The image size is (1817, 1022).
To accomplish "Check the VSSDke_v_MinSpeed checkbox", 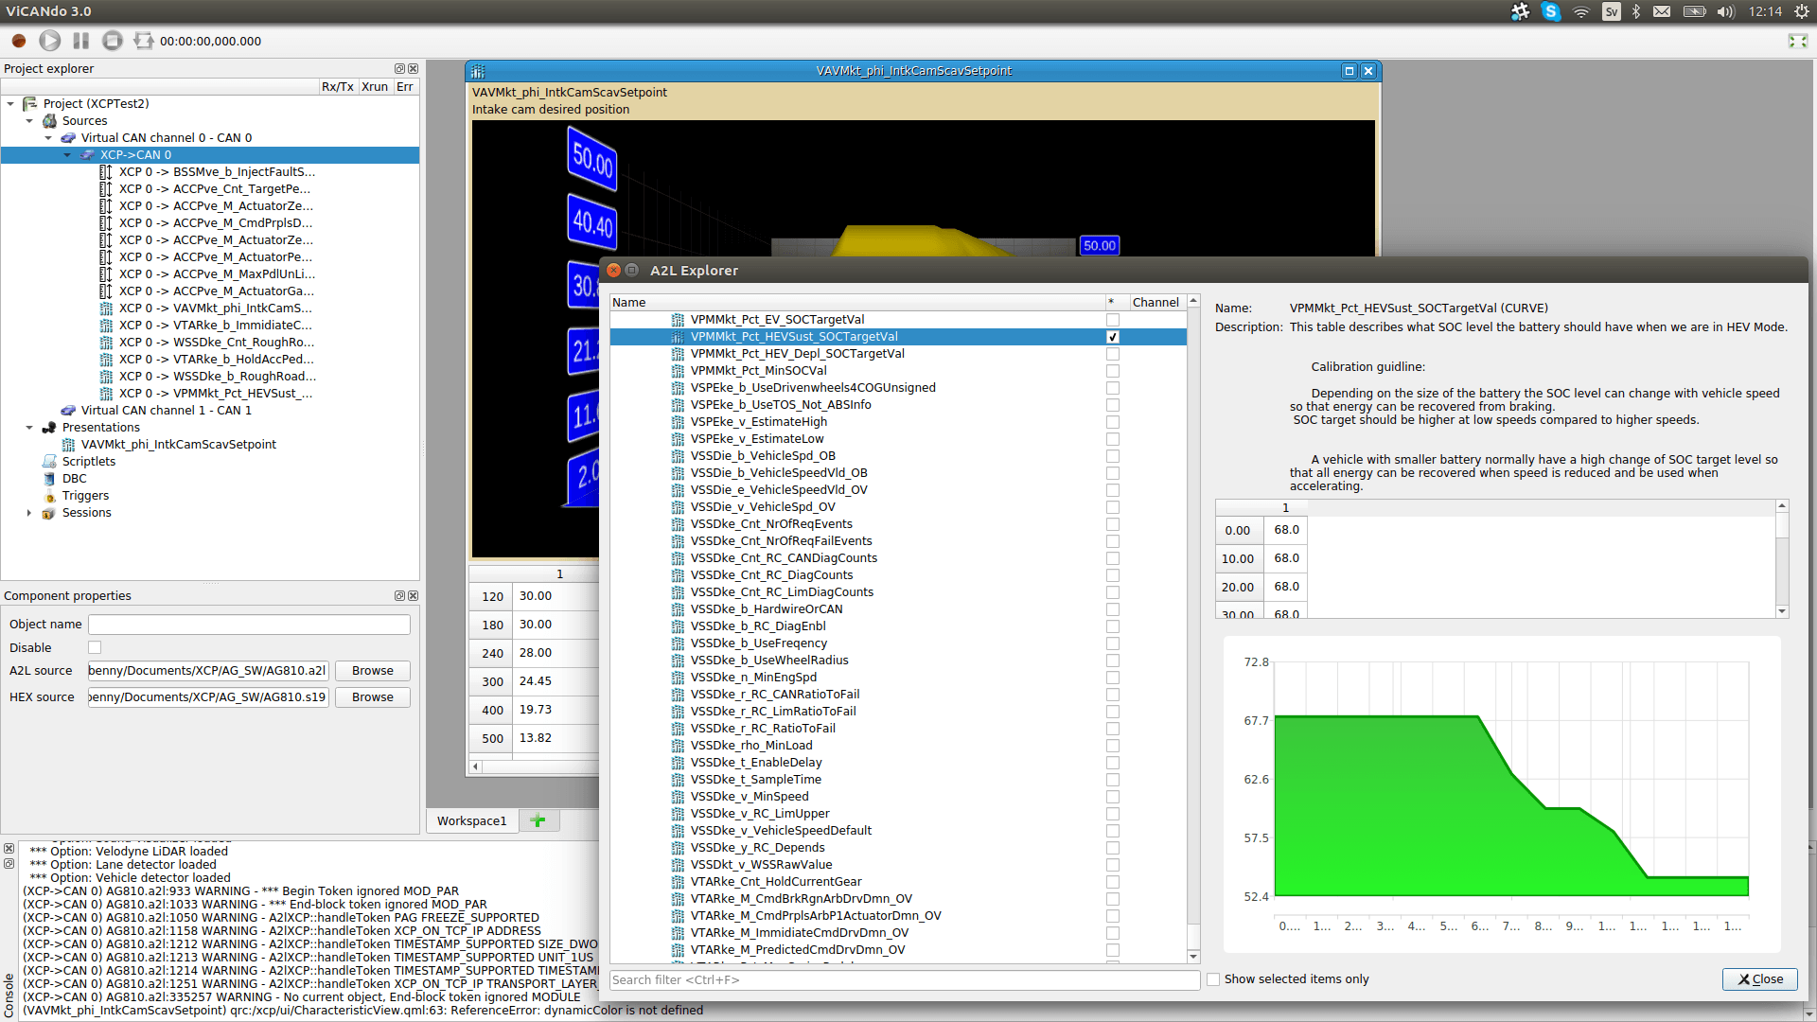I will coord(1113,797).
